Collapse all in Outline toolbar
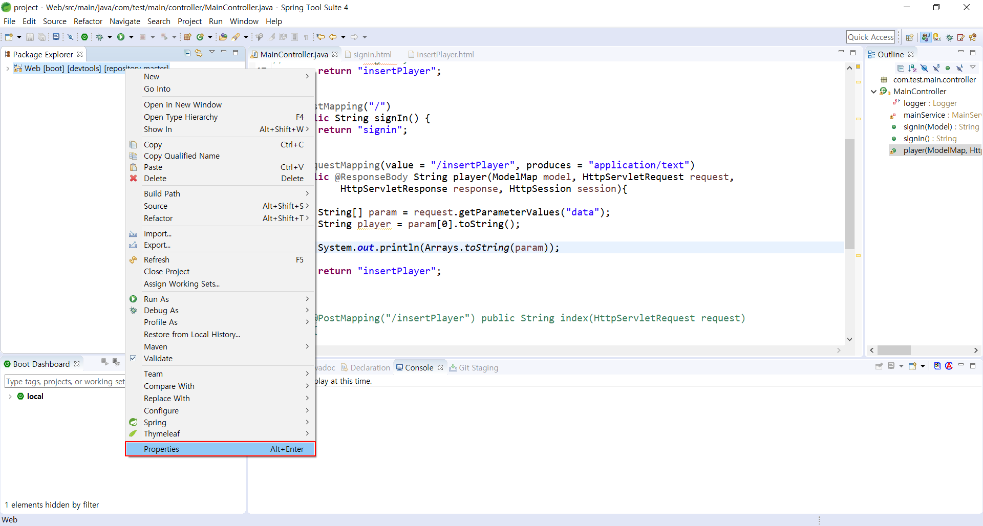This screenshot has width=983, height=526. pos(901,68)
